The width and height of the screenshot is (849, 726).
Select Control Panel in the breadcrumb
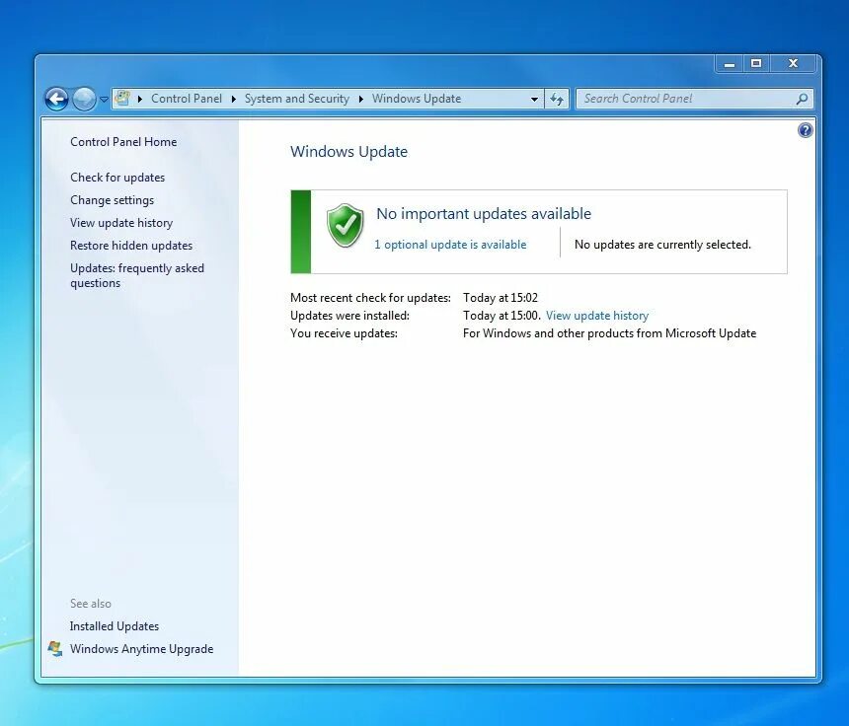[187, 99]
